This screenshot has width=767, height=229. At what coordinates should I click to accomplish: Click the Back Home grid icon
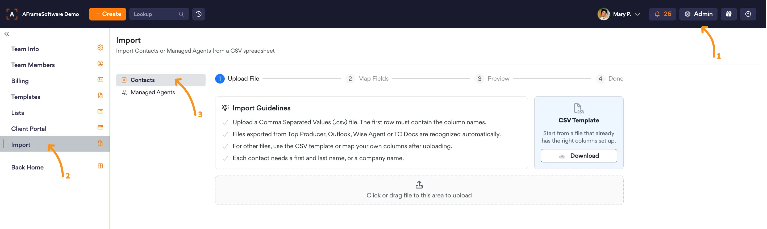pos(100,166)
